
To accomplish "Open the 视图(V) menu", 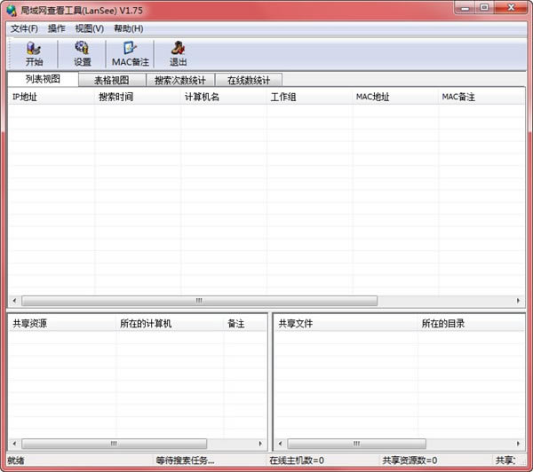I will coord(89,28).
